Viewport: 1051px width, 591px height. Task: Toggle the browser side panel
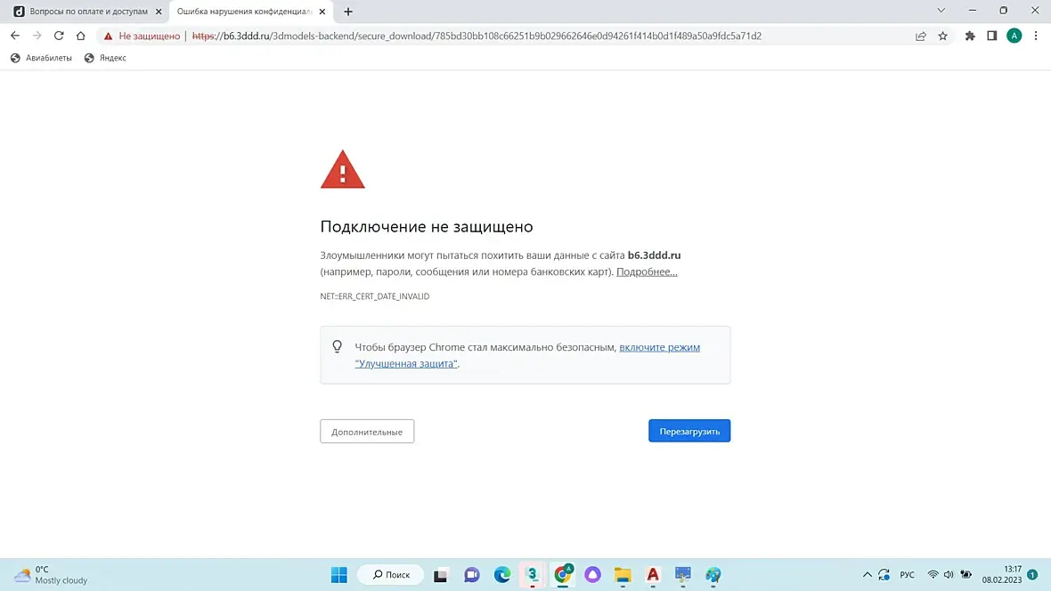coord(992,36)
